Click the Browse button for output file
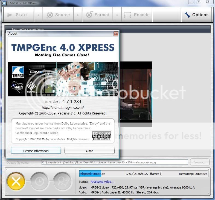215x200 pixels. pos(200,162)
